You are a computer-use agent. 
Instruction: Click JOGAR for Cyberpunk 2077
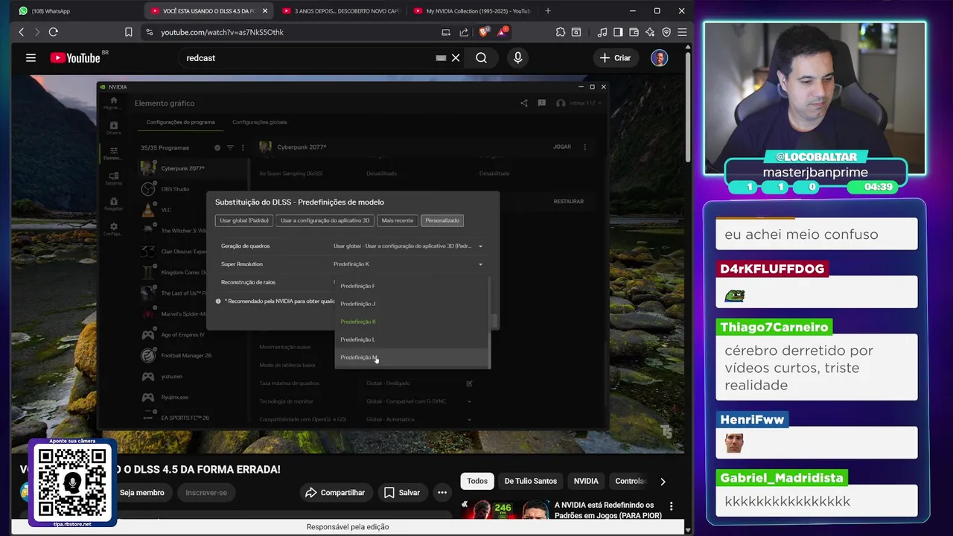[x=562, y=147]
